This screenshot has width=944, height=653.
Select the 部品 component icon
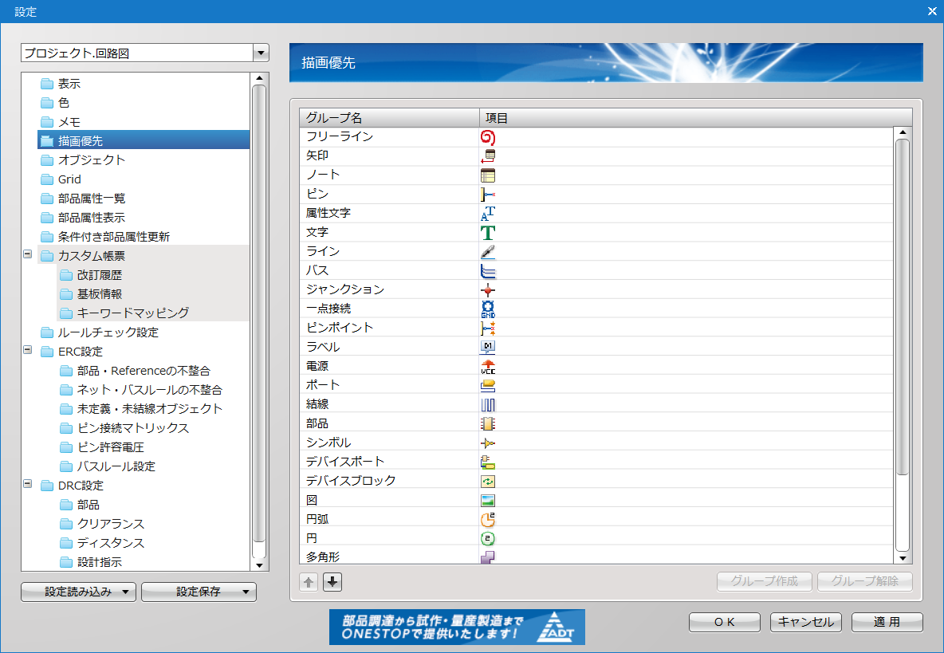click(x=488, y=424)
